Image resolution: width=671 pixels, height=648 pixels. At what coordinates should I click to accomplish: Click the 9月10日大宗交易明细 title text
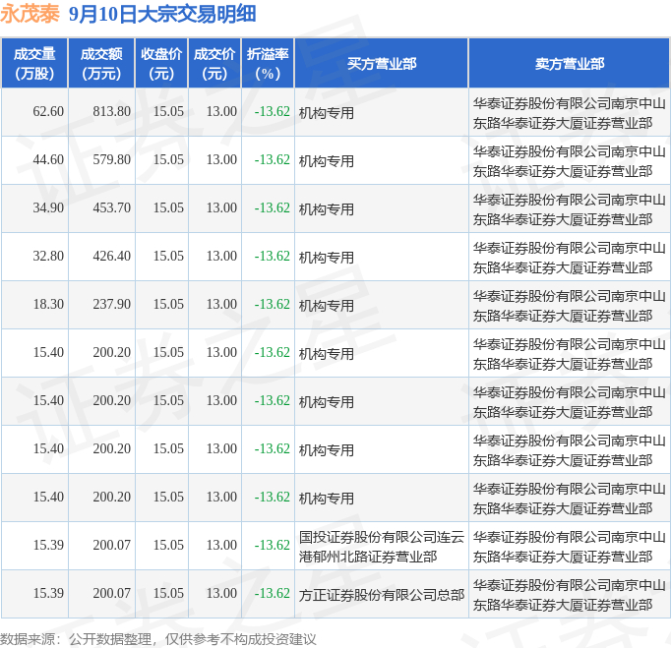pos(162,14)
